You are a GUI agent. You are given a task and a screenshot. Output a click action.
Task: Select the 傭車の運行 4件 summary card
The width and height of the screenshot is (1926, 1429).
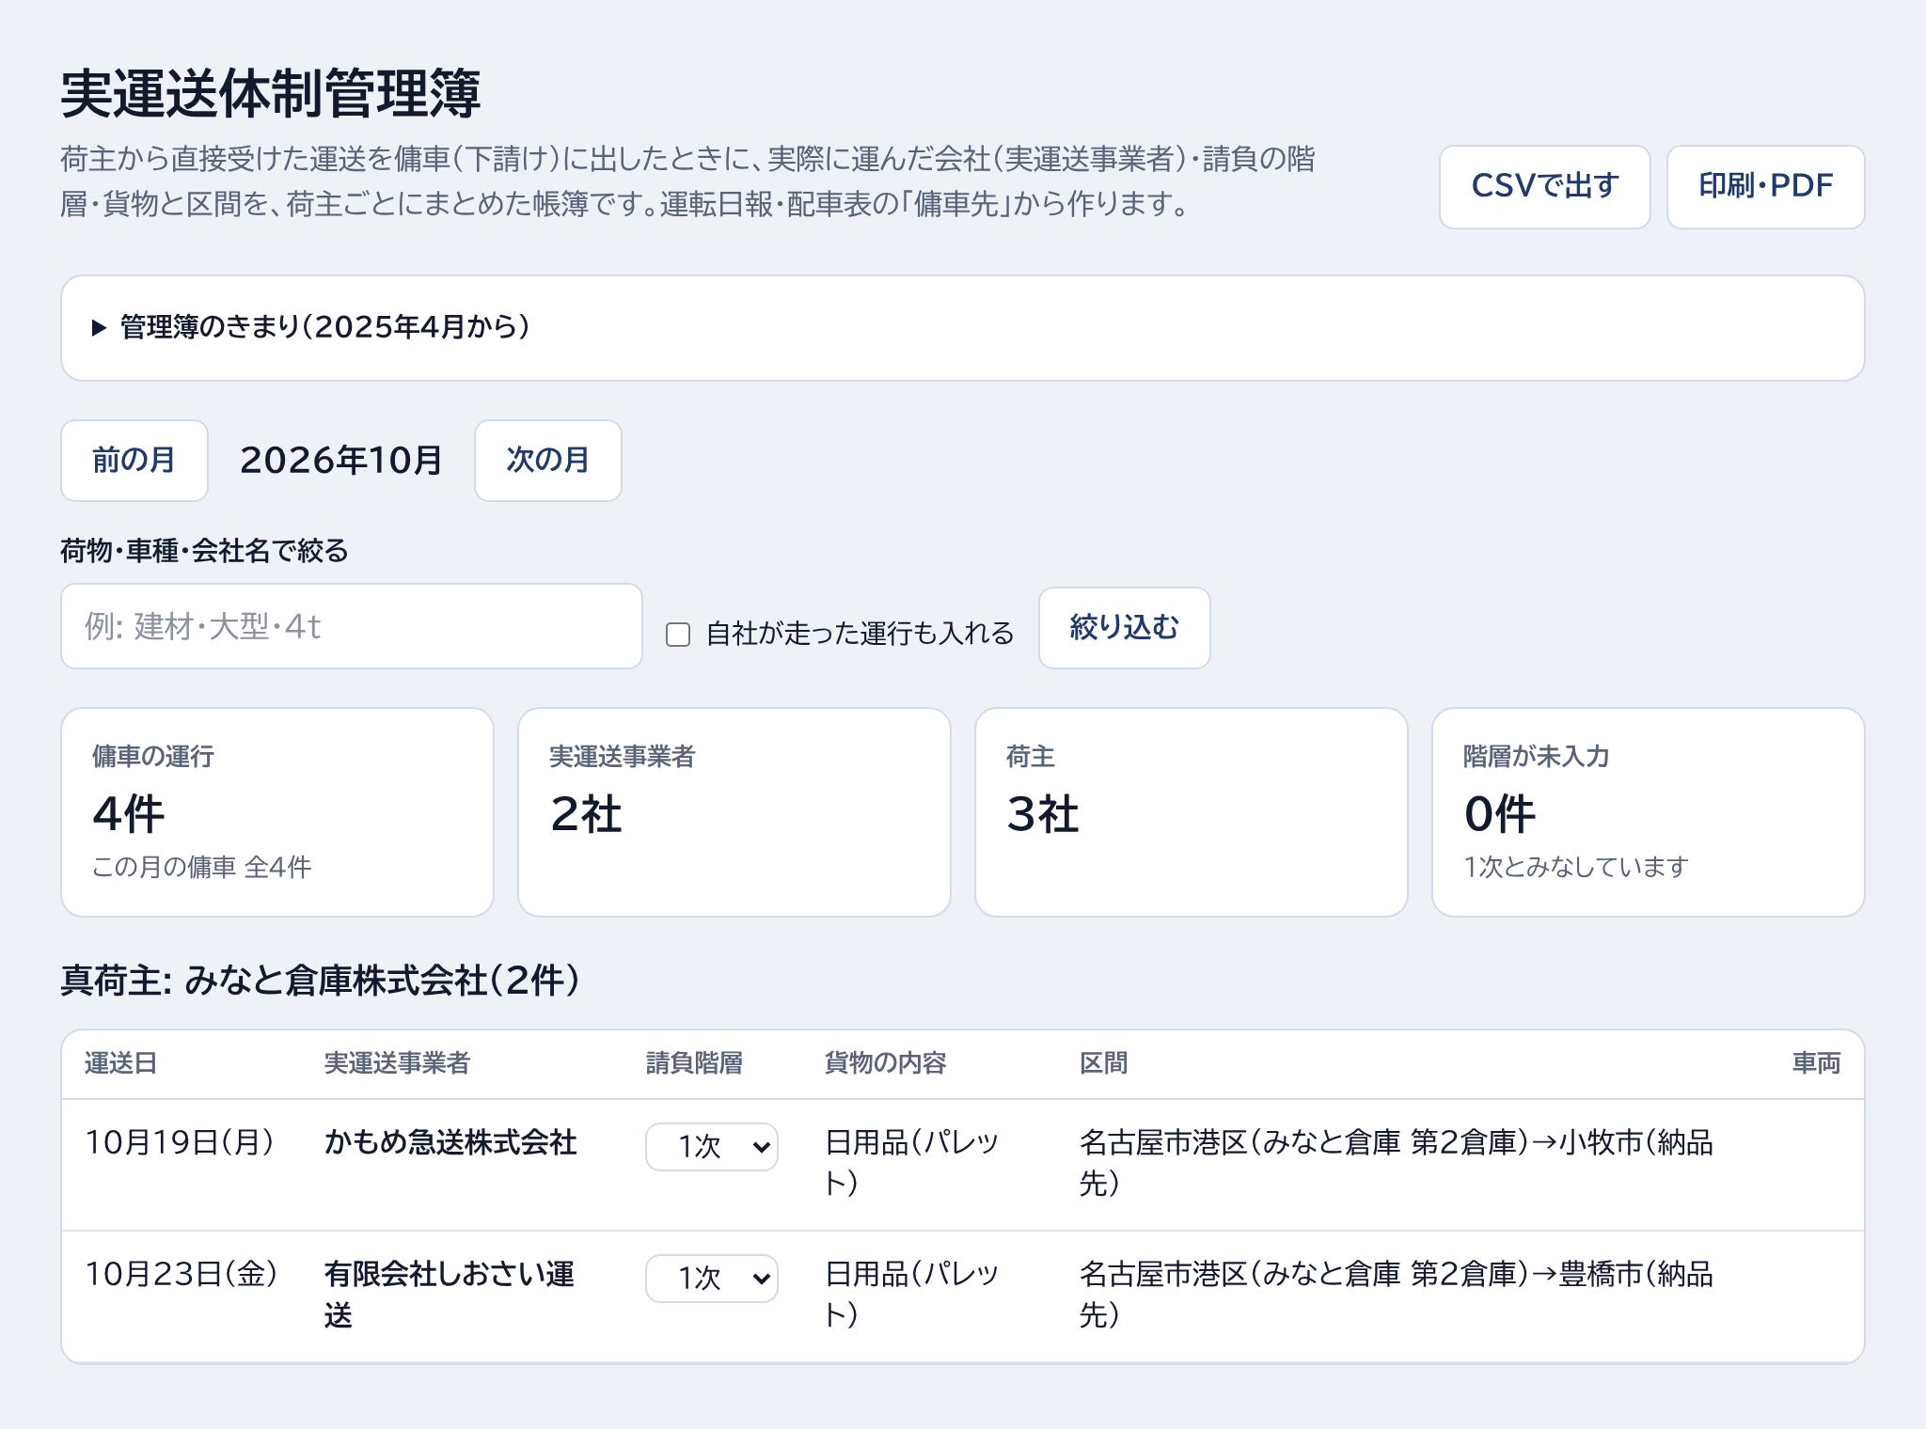coord(277,812)
